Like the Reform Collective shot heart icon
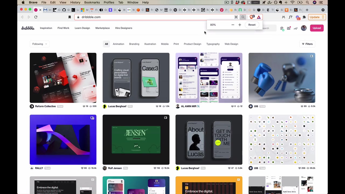The height and width of the screenshot is (194, 345). tap(84, 106)
